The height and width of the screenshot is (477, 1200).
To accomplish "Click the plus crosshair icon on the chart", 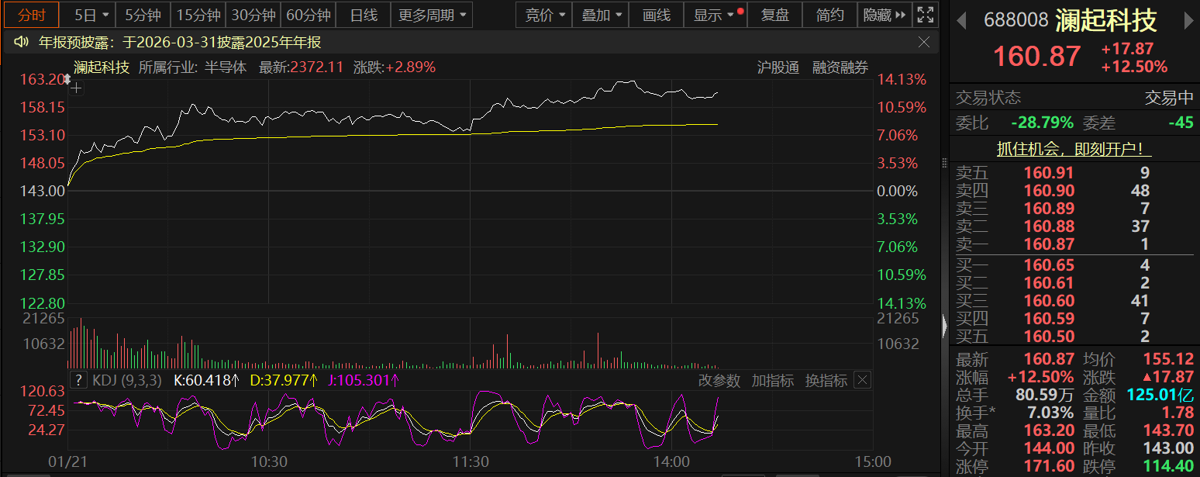I will (76, 88).
